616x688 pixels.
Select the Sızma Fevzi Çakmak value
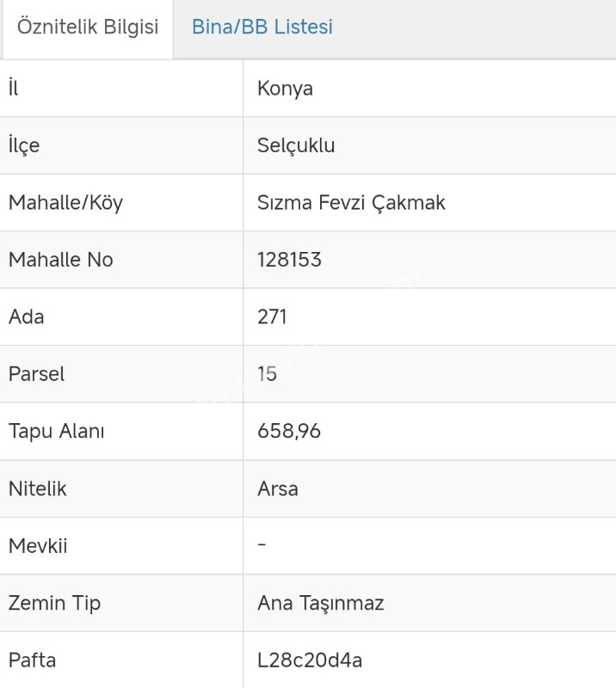click(x=351, y=203)
